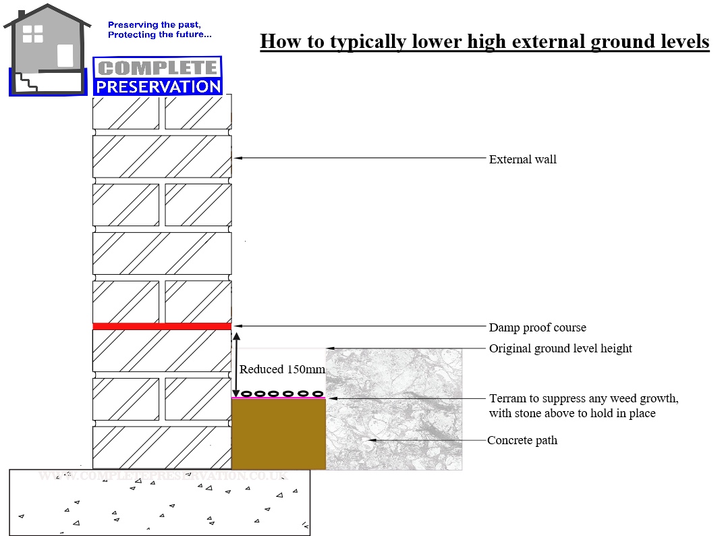Click the 'Original ground level height' label
This screenshot has width=724, height=536.
(561, 348)
